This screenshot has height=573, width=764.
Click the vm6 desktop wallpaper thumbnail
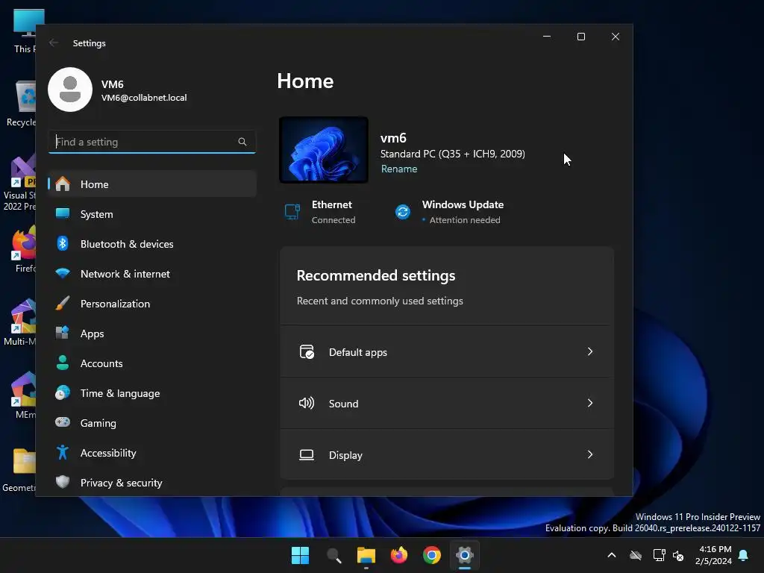(x=324, y=150)
